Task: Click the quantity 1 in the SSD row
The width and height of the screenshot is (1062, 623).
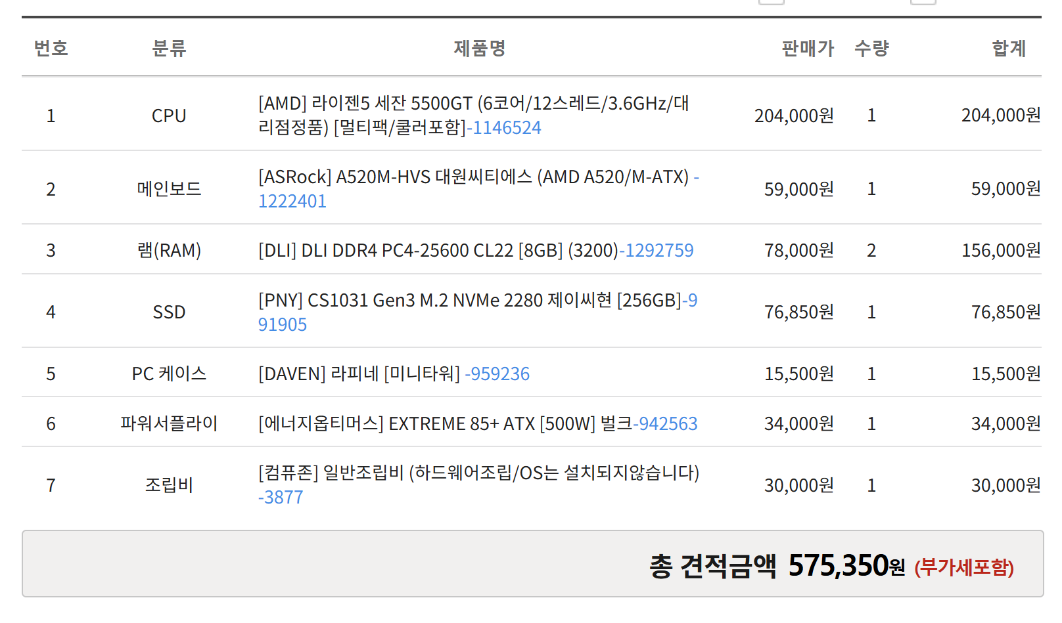Action: [871, 312]
